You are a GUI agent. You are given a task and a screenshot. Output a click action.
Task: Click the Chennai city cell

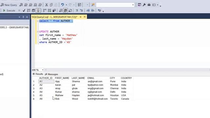114,88
